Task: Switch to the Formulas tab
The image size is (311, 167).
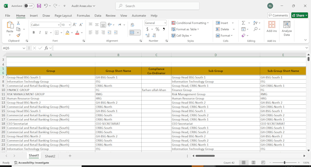Action: click(83, 16)
